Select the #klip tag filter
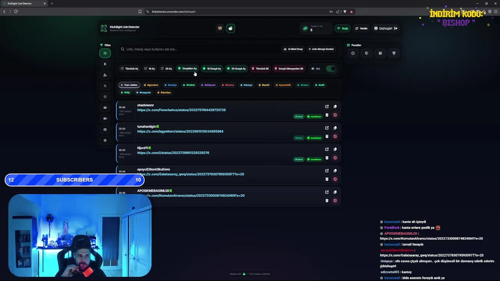The width and height of the screenshot is (500, 281). point(126,92)
